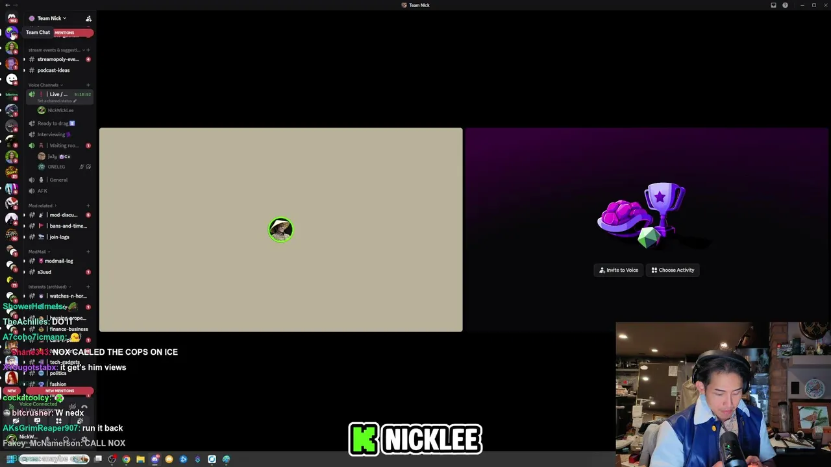Toggle screen share in voice panel
831x467 pixels.
click(37, 421)
